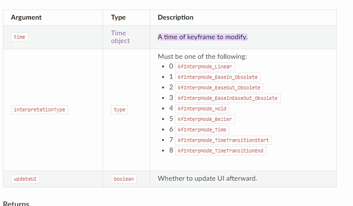Click the updateUI argument code label
The width and height of the screenshot is (353, 206).
point(25,179)
